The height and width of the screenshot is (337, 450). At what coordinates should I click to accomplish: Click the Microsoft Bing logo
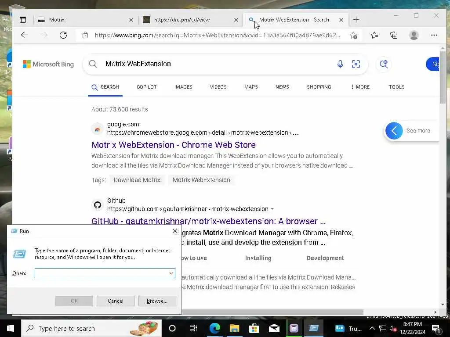click(x=48, y=64)
